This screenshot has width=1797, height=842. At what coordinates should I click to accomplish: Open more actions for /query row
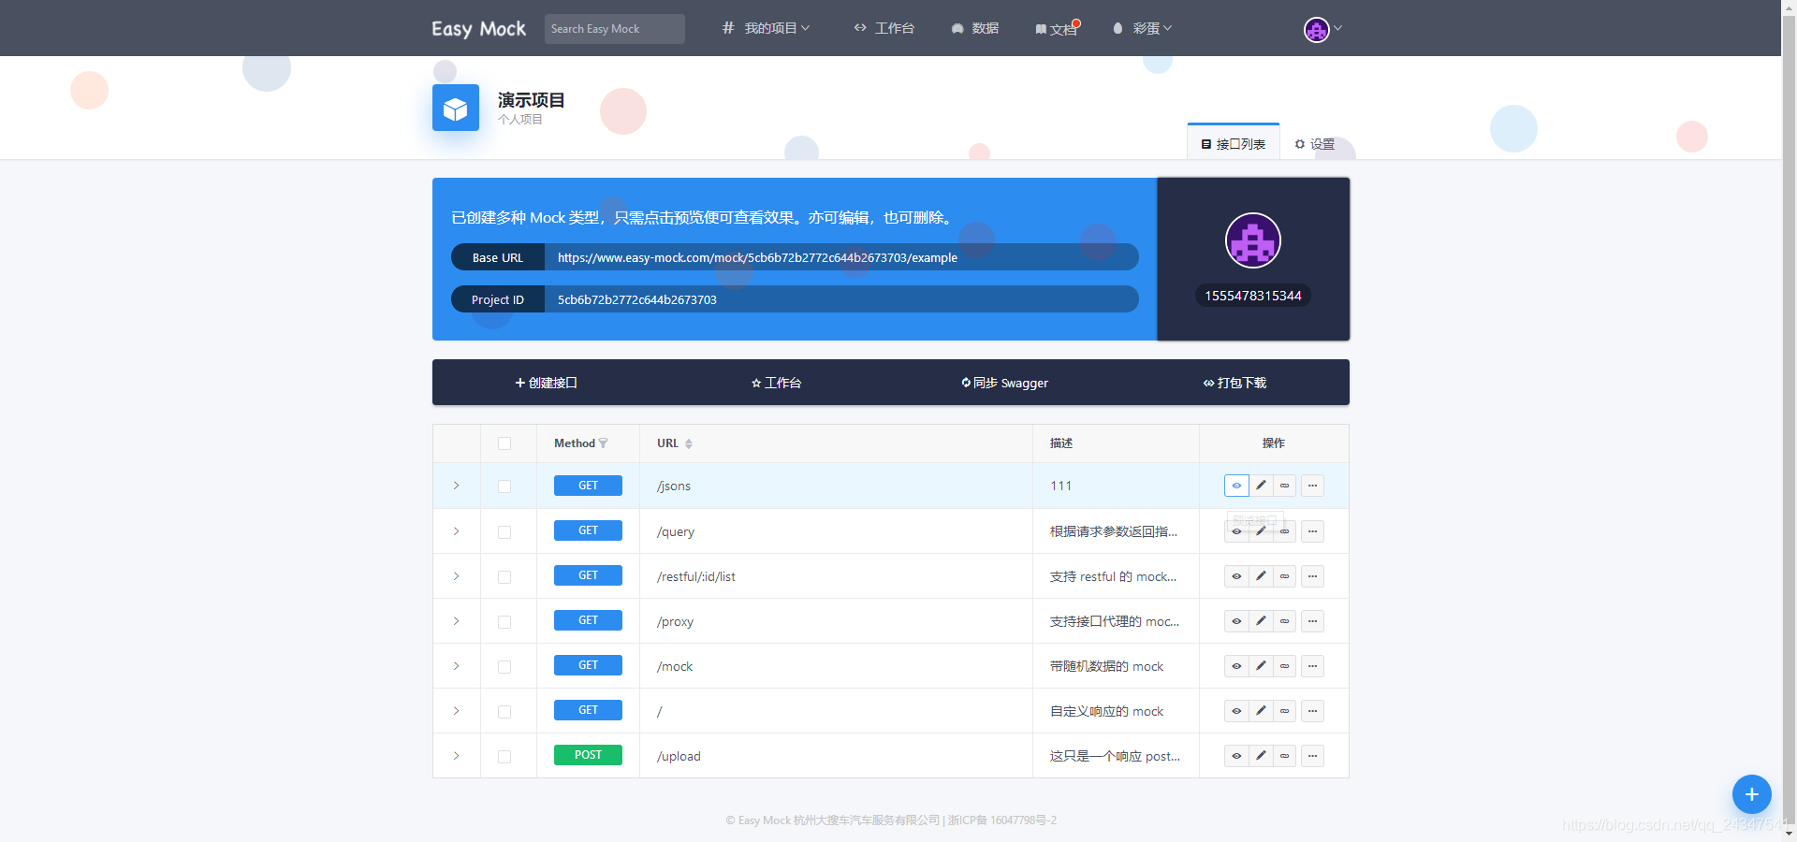pyautogui.click(x=1312, y=531)
